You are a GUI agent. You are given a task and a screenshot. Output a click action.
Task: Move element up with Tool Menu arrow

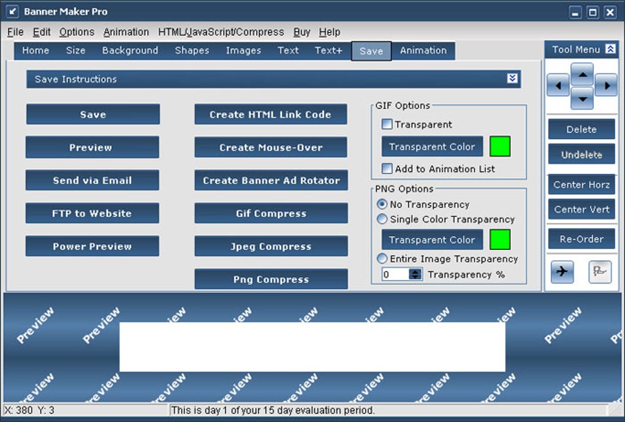582,73
